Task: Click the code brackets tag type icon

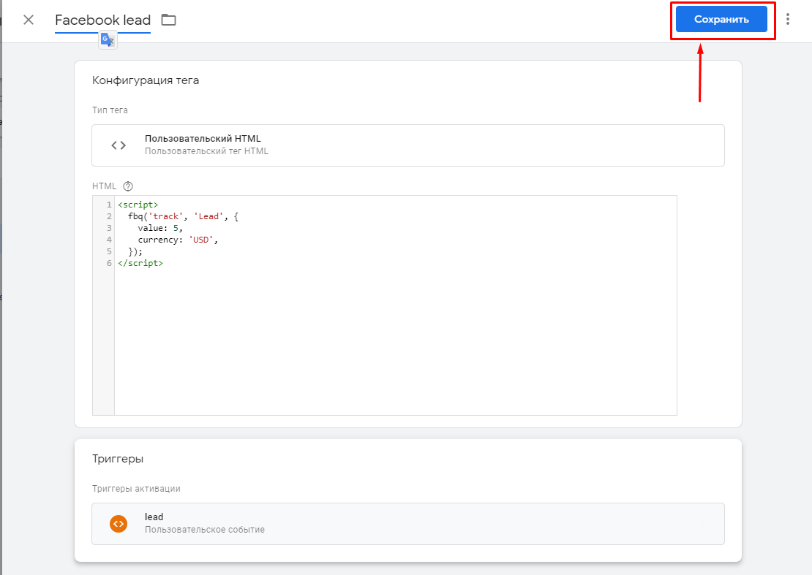Action: coord(119,145)
